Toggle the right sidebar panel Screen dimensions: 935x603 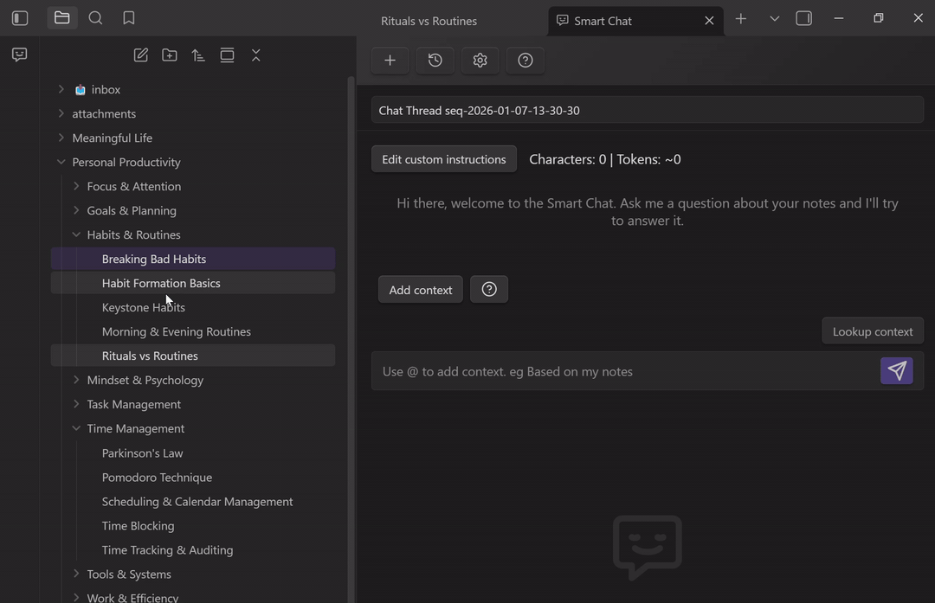coord(803,18)
